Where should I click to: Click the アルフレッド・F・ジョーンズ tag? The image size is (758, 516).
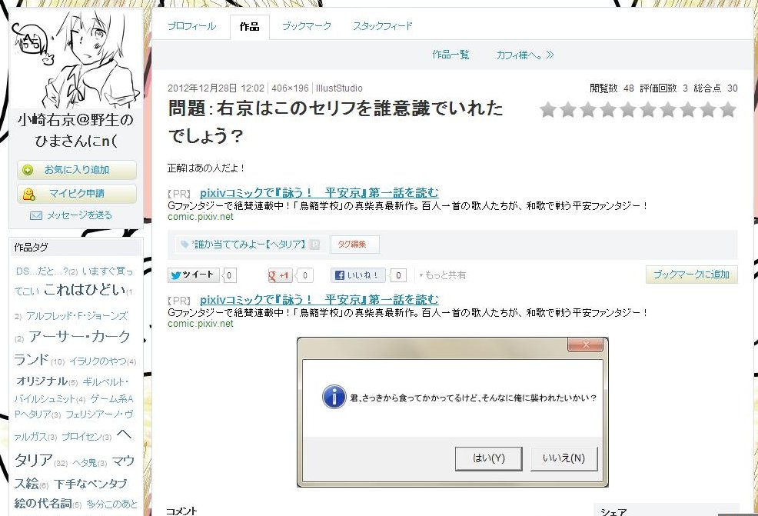point(77,316)
